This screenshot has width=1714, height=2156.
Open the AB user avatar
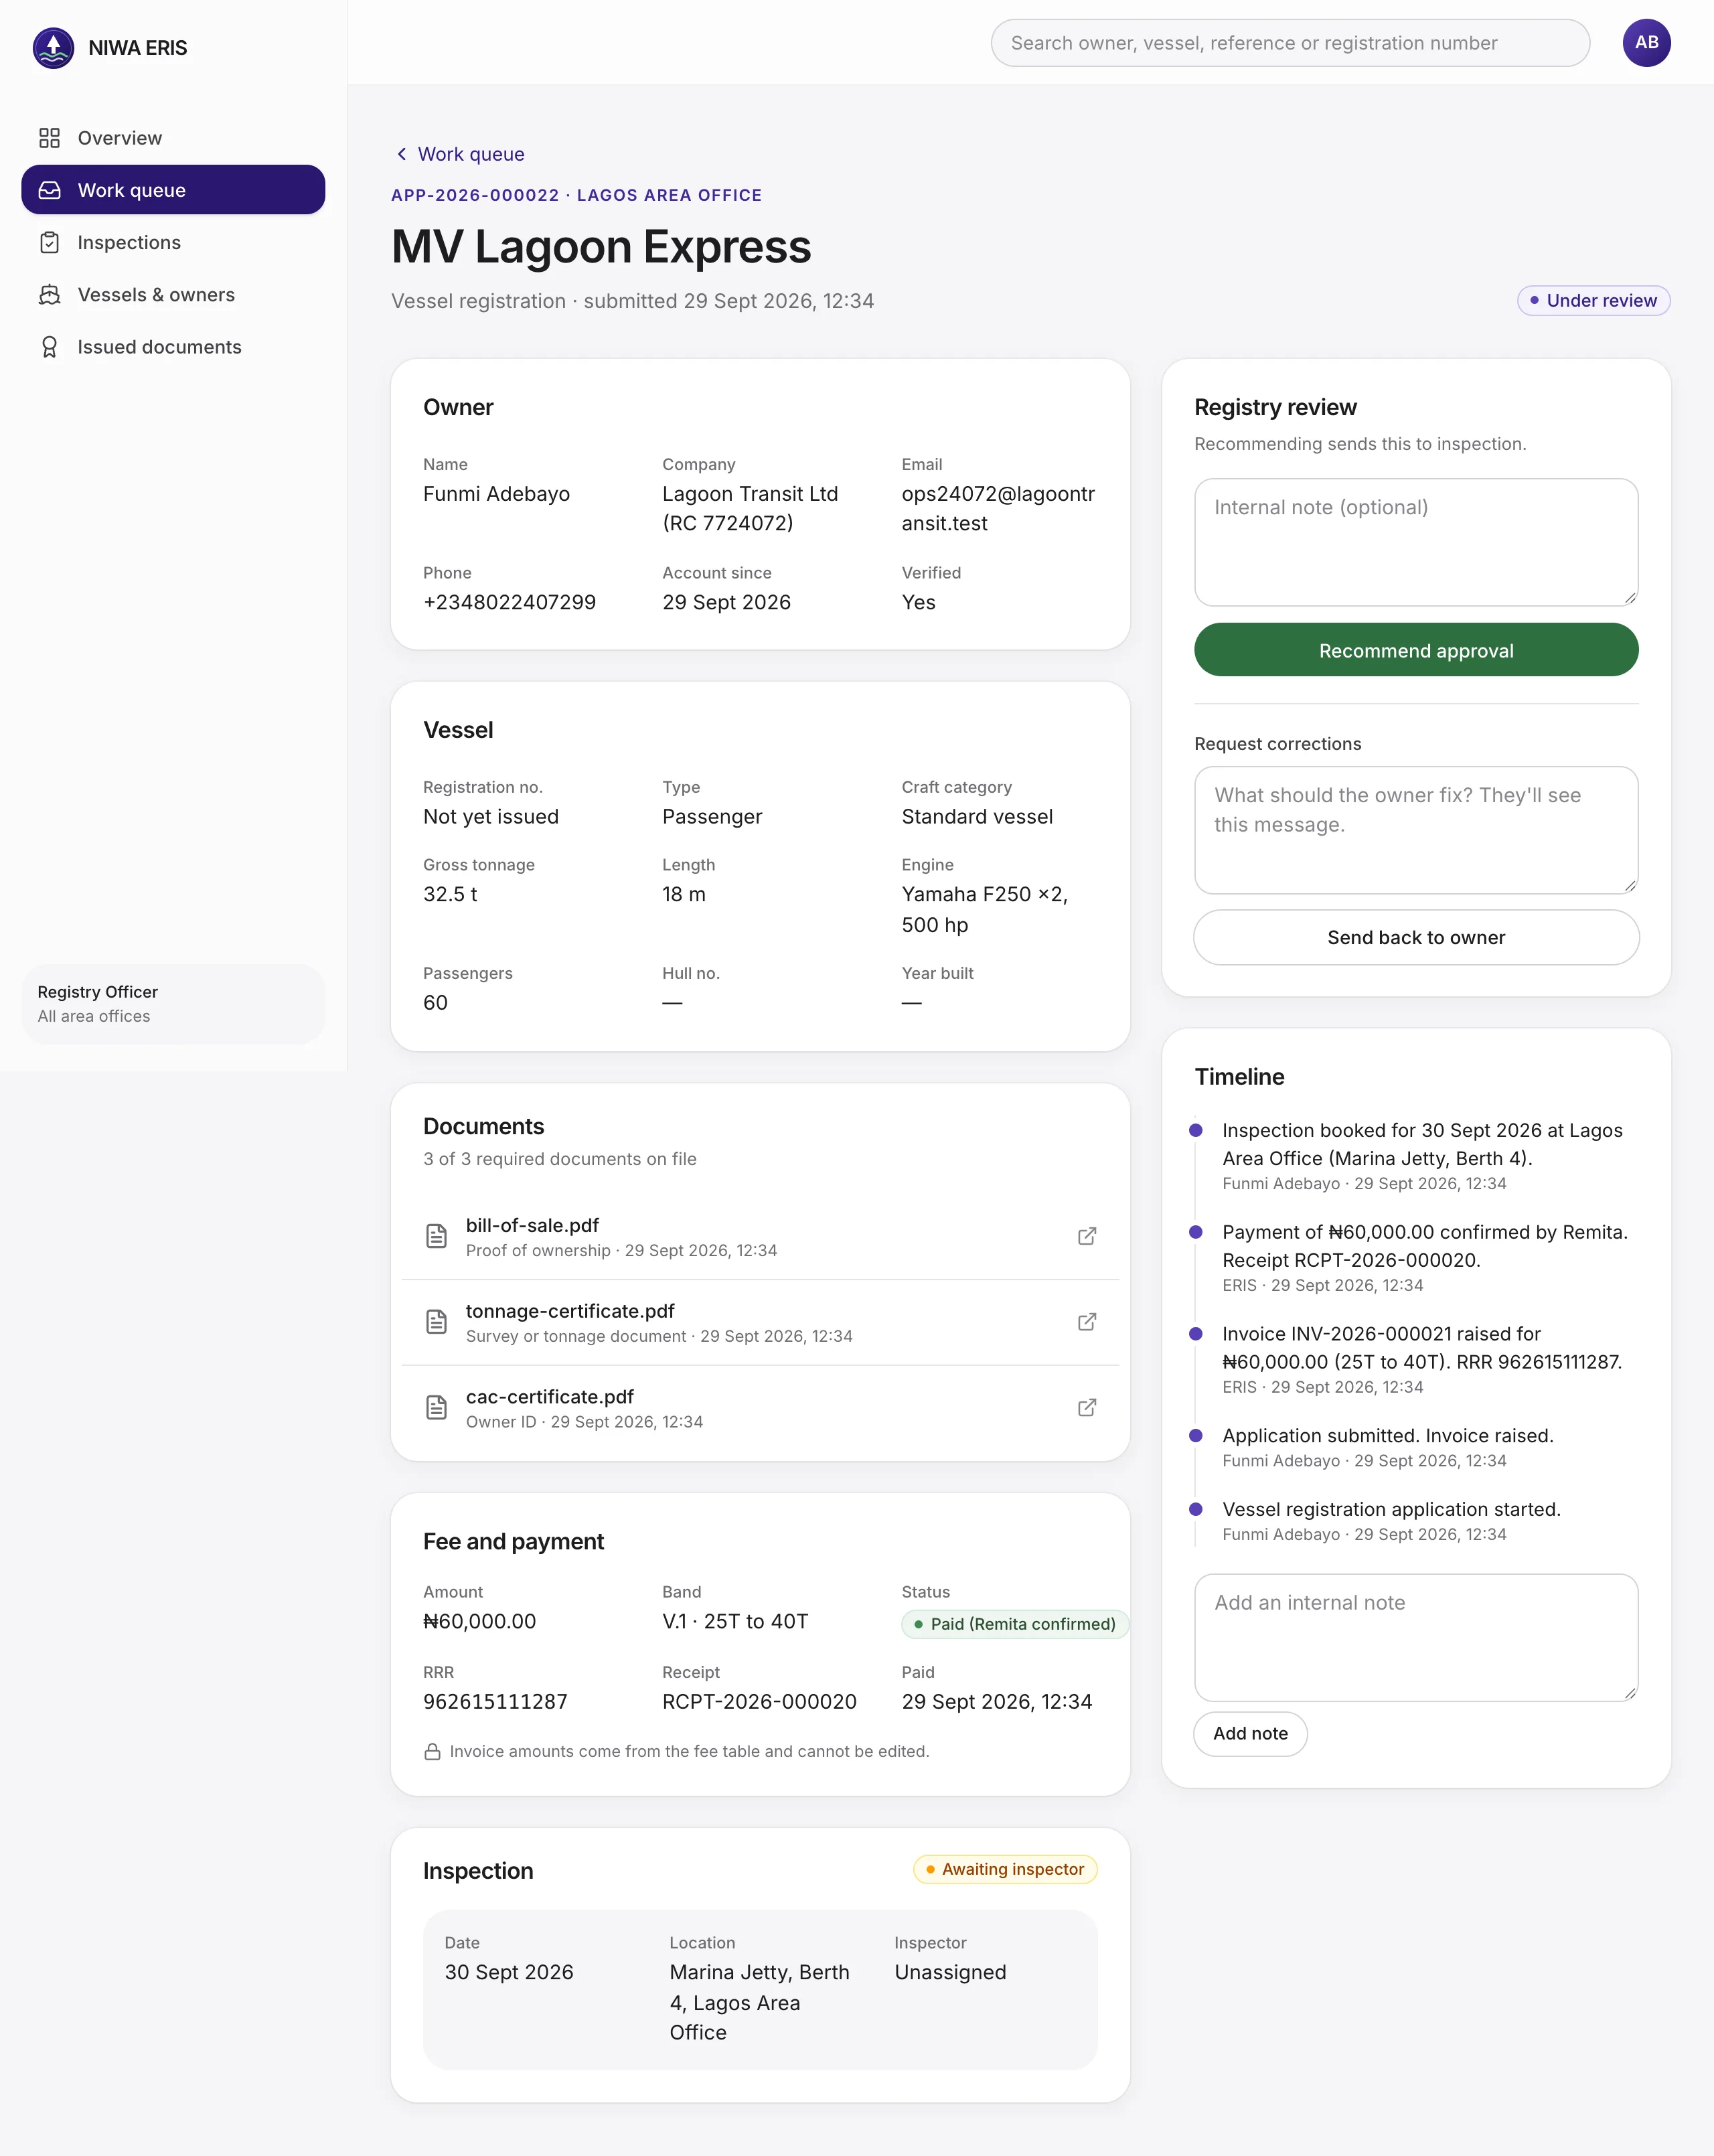pos(1646,43)
